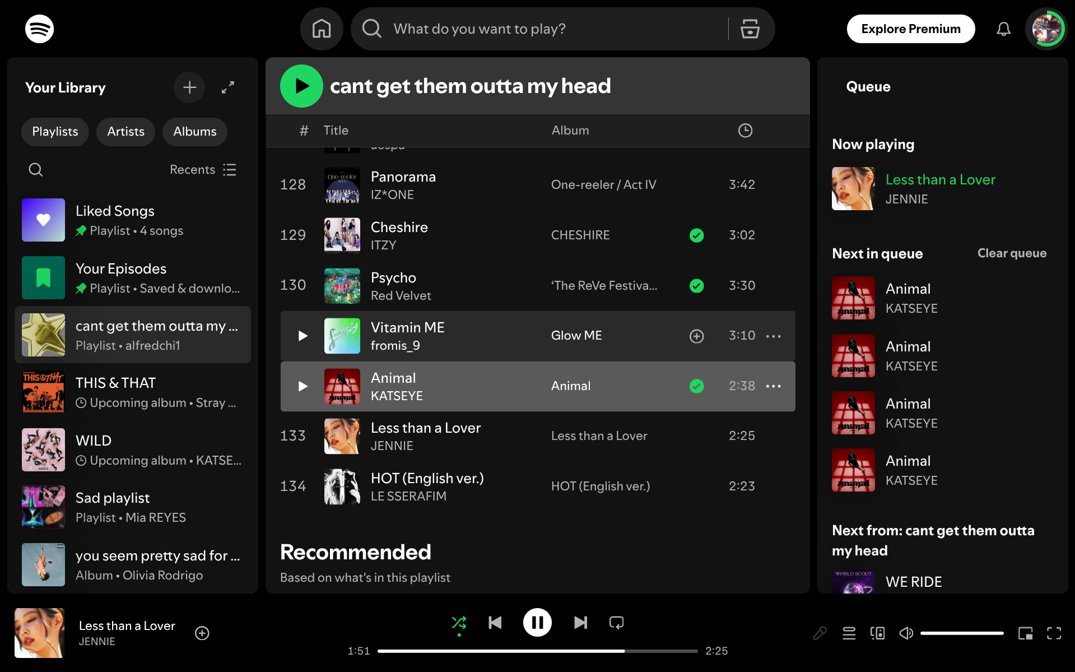Open the WE RIDE track in Queue
1075x672 pixels.
click(914, 582)
